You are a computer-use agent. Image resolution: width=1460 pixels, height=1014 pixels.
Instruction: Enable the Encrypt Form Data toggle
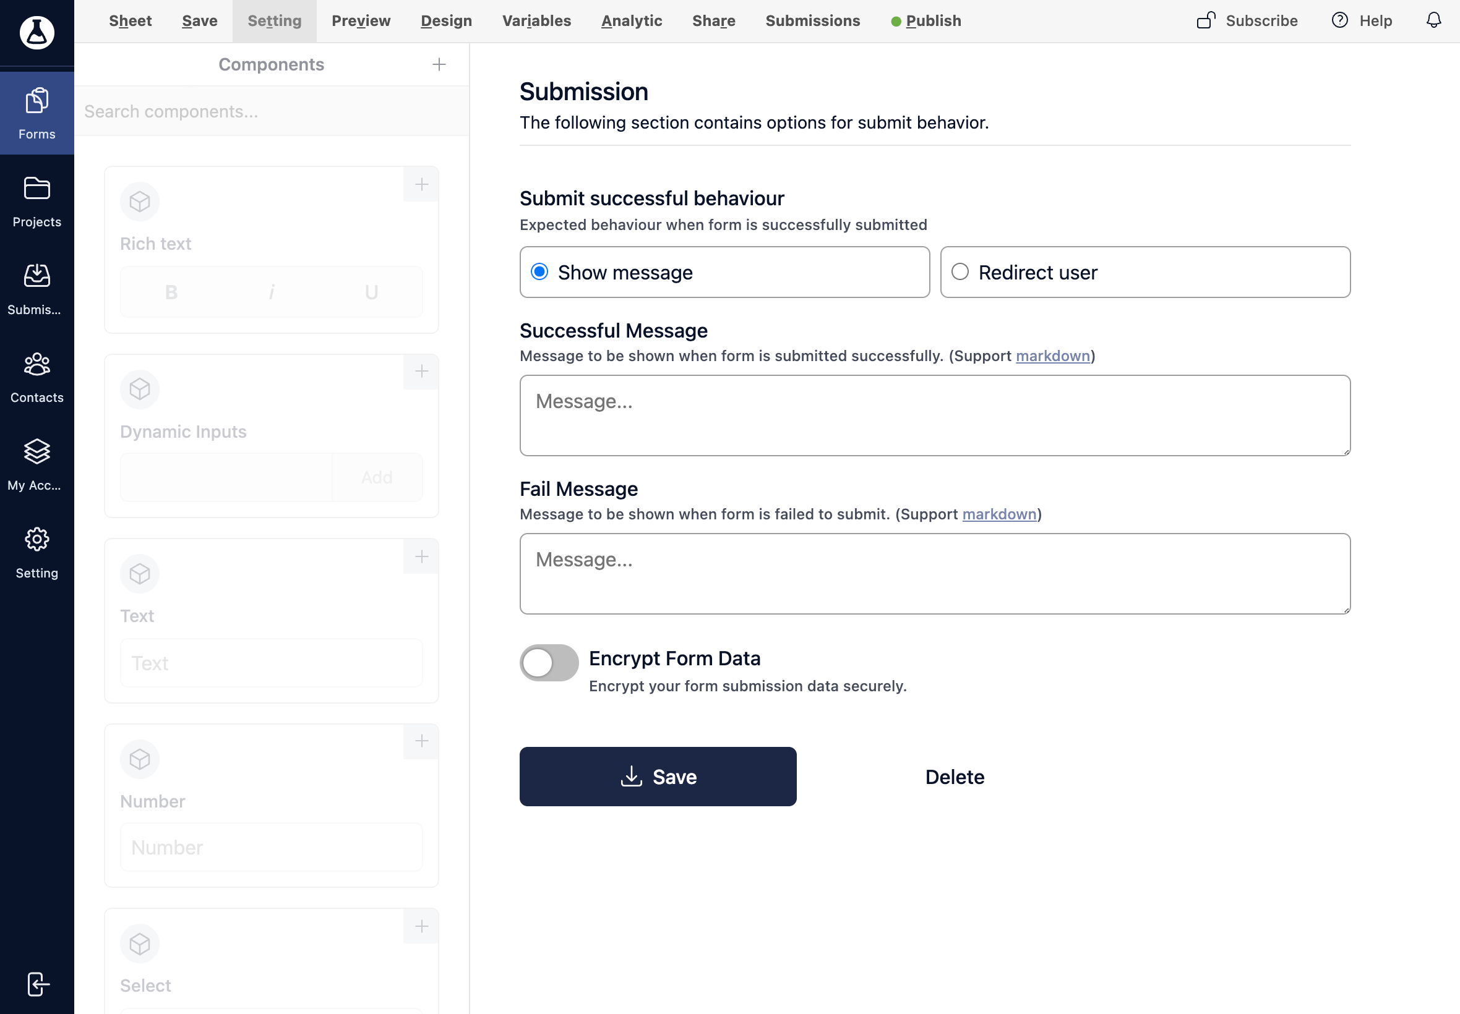[x=549, y=663]
